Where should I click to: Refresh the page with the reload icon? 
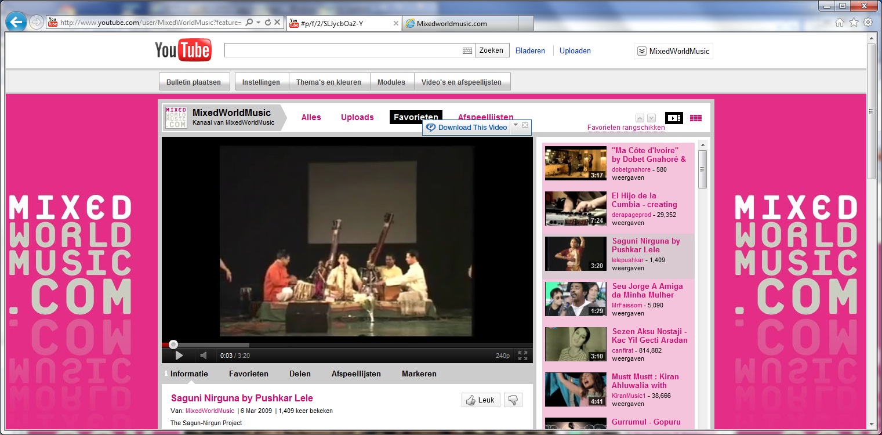268,23
